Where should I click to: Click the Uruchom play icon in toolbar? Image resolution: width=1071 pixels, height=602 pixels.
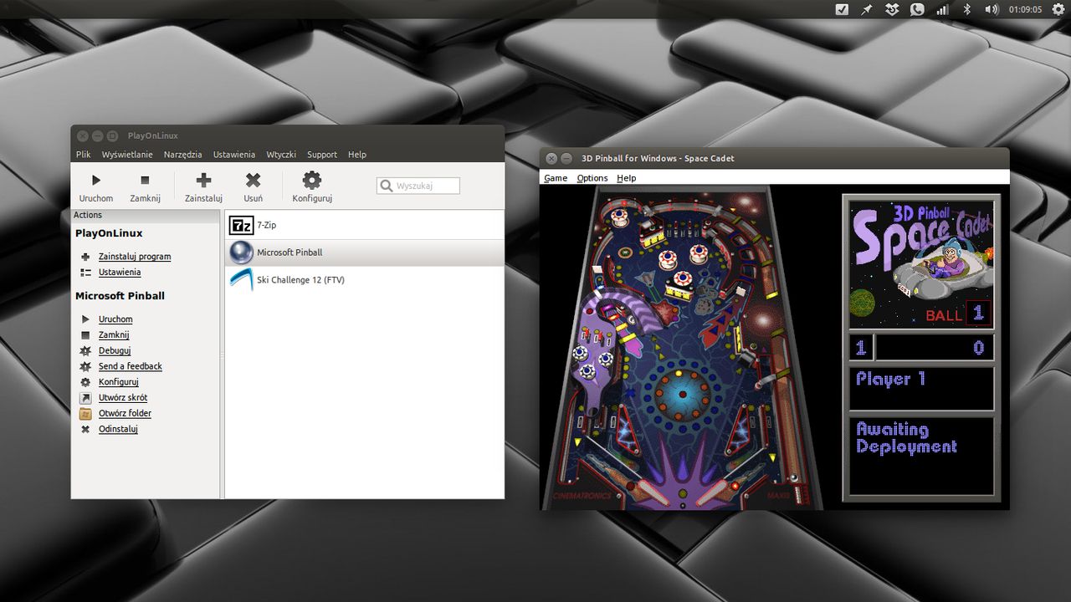96,180
